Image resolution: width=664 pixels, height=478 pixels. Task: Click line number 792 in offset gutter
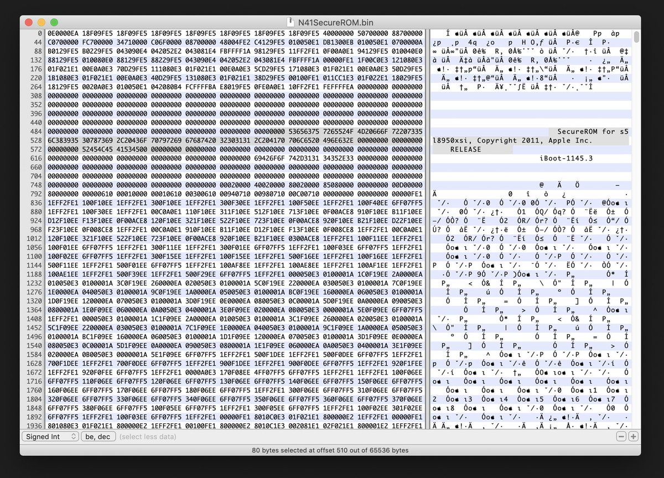tap(37, 194)
